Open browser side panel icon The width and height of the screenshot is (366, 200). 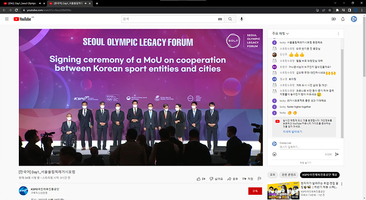(349, 10)
